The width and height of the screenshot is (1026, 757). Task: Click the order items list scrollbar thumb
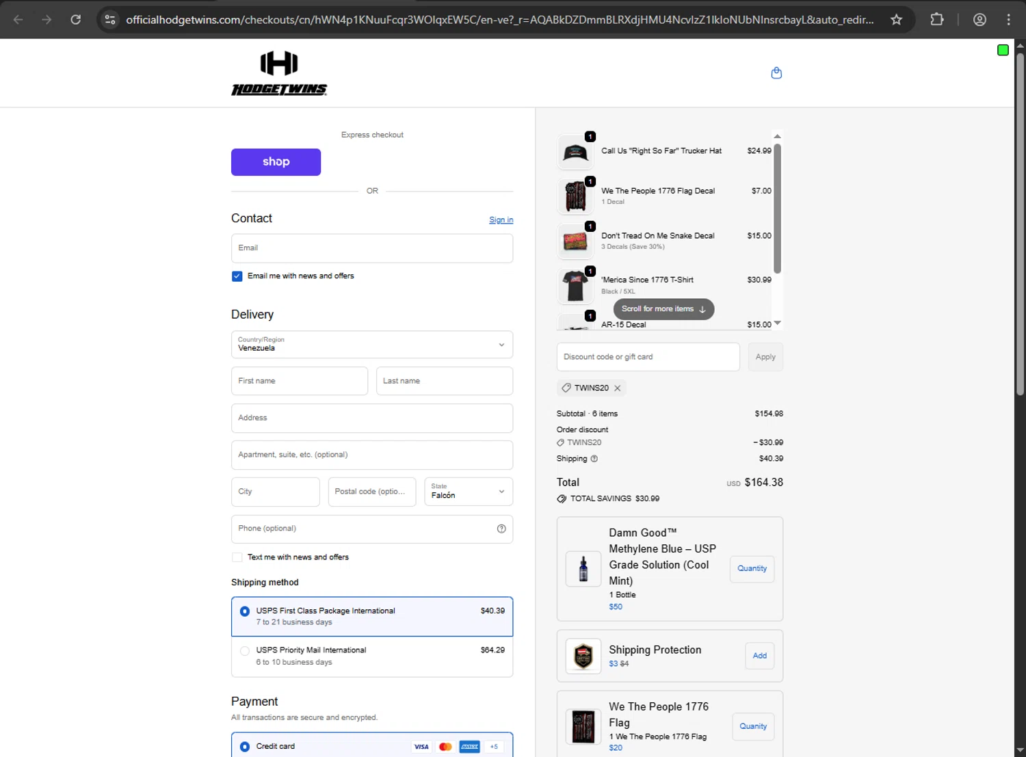click(777, 209)
